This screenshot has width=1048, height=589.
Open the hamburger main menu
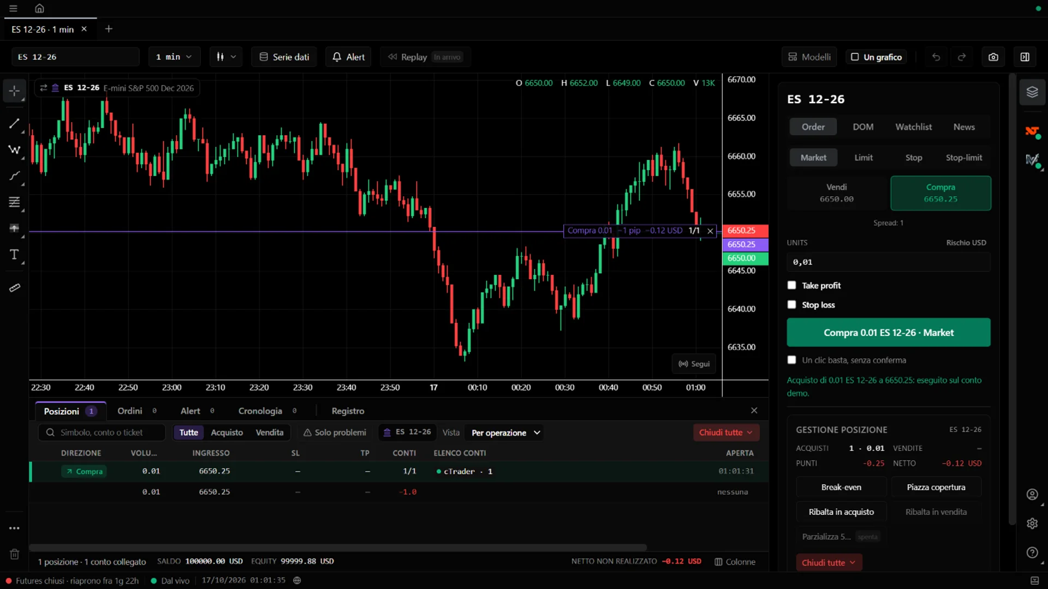pyautogui.click(x=13, y=8)
